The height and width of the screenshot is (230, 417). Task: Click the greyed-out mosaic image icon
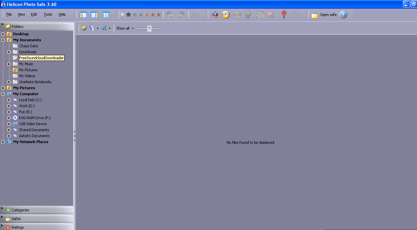pos(260,15)
